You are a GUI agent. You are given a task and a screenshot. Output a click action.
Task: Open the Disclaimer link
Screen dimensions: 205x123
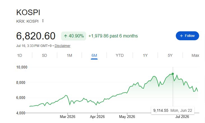point(63,46)
